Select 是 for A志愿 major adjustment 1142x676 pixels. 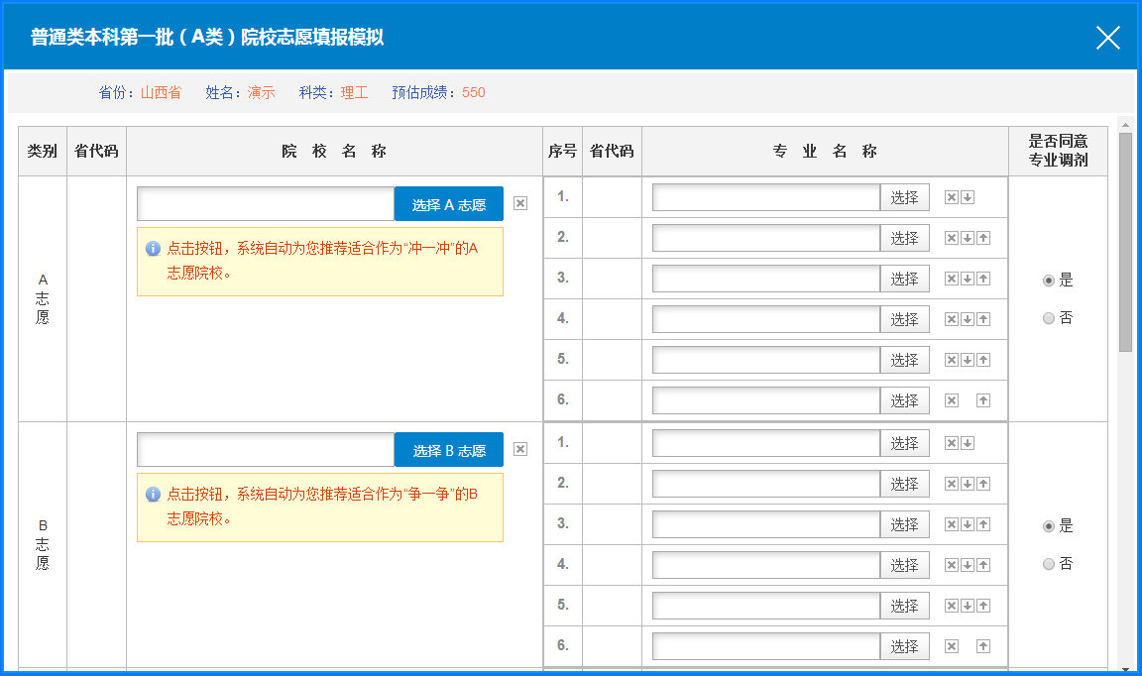coord(1049,281)
